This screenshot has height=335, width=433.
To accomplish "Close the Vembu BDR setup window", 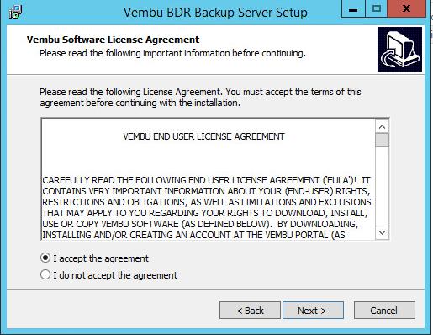I will [406, 9].
